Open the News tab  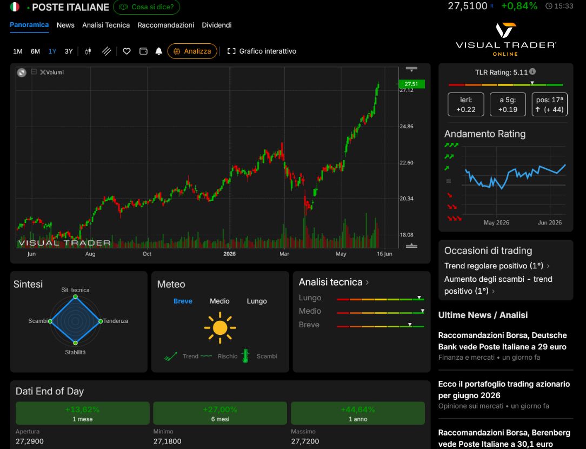point(65,25)
